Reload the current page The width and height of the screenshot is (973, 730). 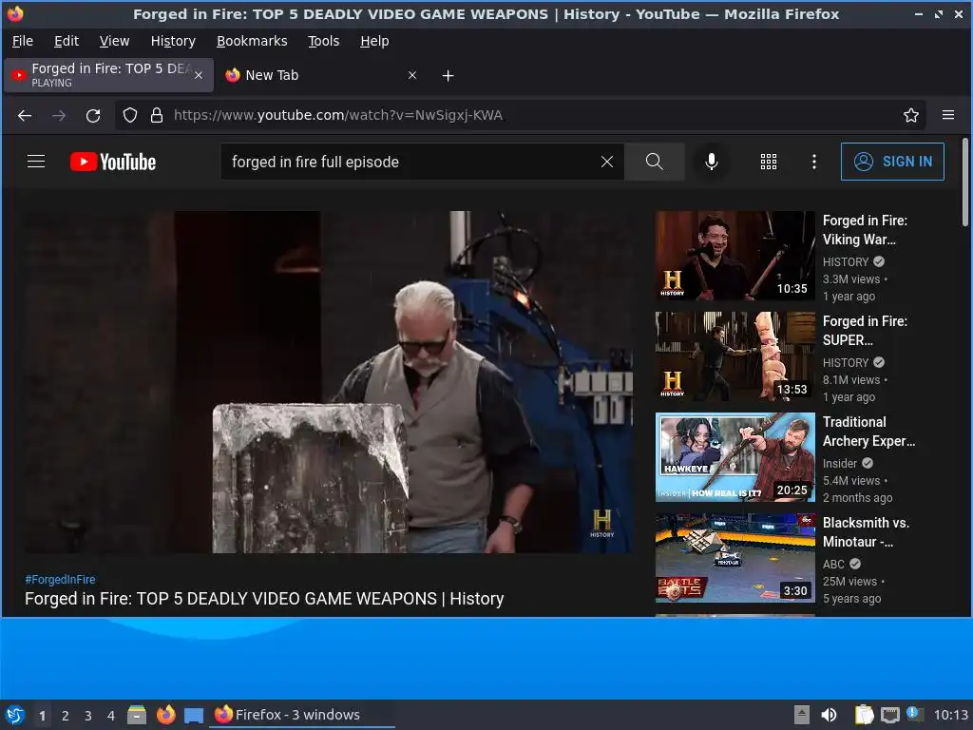coord(93,115)
